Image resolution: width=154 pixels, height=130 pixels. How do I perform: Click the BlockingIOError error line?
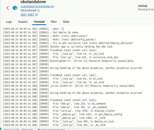pyautogui.click(x=68, y=61)
